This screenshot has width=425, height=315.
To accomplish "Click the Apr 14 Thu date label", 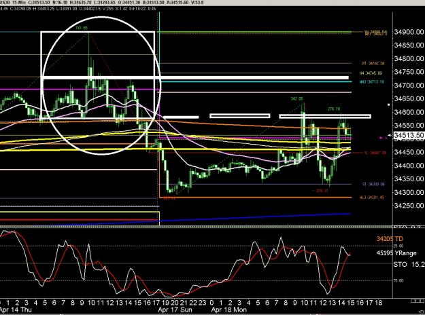I will pyautogui.click(x=16, y=310).
